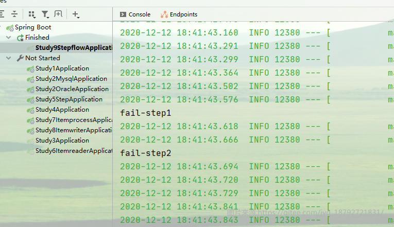394x227 pixels.
Task: Click the Collapse All toolbar icon
Action: pos(14,14)
